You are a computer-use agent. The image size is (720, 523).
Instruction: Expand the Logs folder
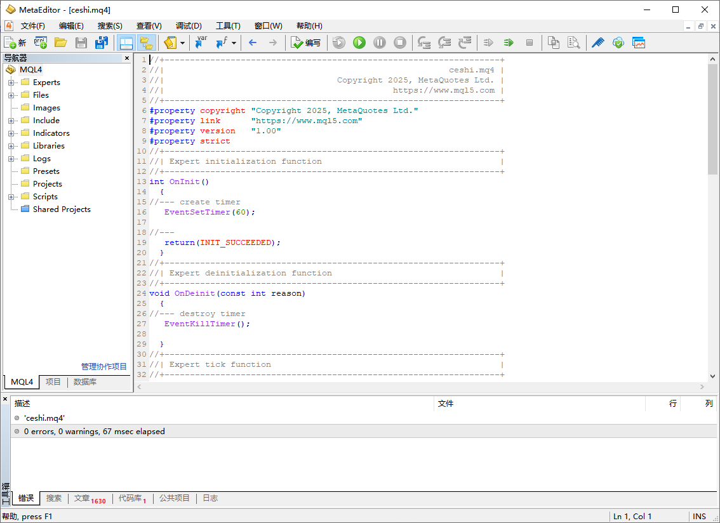pos(11,159)
